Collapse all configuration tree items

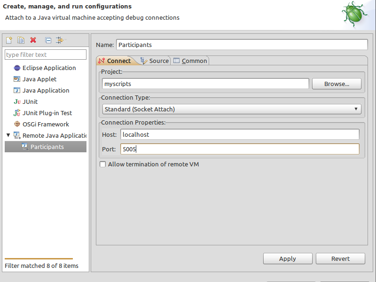(x=48, y=40)
